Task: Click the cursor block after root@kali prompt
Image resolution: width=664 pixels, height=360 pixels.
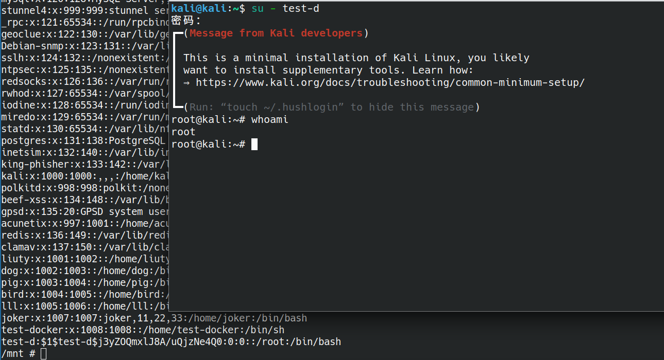Action: click(x=254, y=144)
